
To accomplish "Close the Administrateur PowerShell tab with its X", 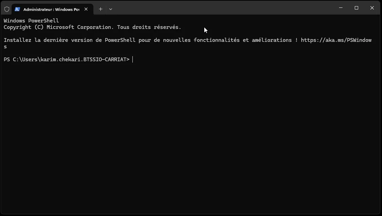I will click(x=86, y=9).
